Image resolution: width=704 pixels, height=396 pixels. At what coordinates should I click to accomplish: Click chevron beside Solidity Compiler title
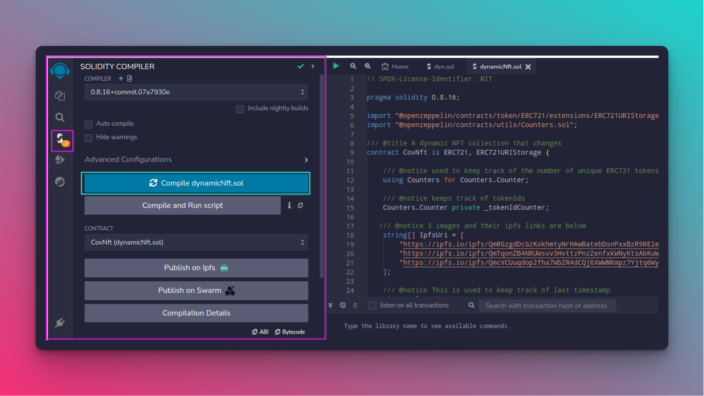tap(313, 66)
